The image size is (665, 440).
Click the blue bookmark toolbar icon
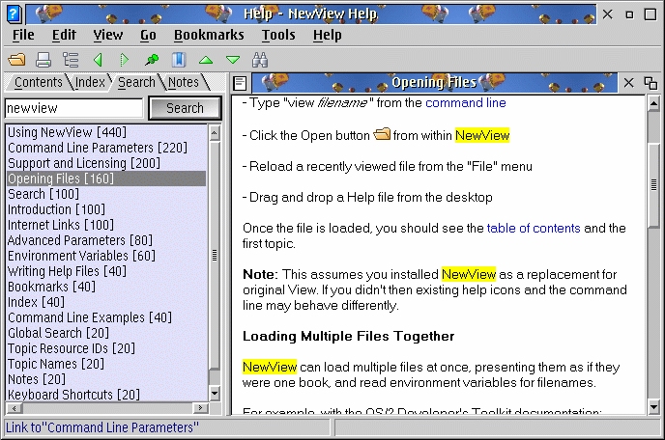coord(179,60)
